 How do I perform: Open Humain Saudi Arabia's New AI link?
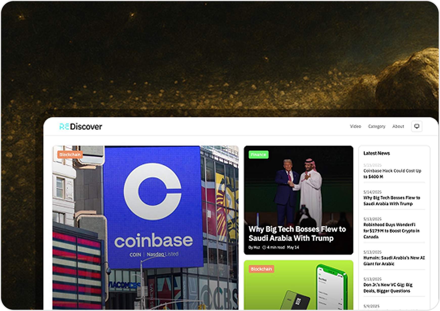[x=394, y=261]
